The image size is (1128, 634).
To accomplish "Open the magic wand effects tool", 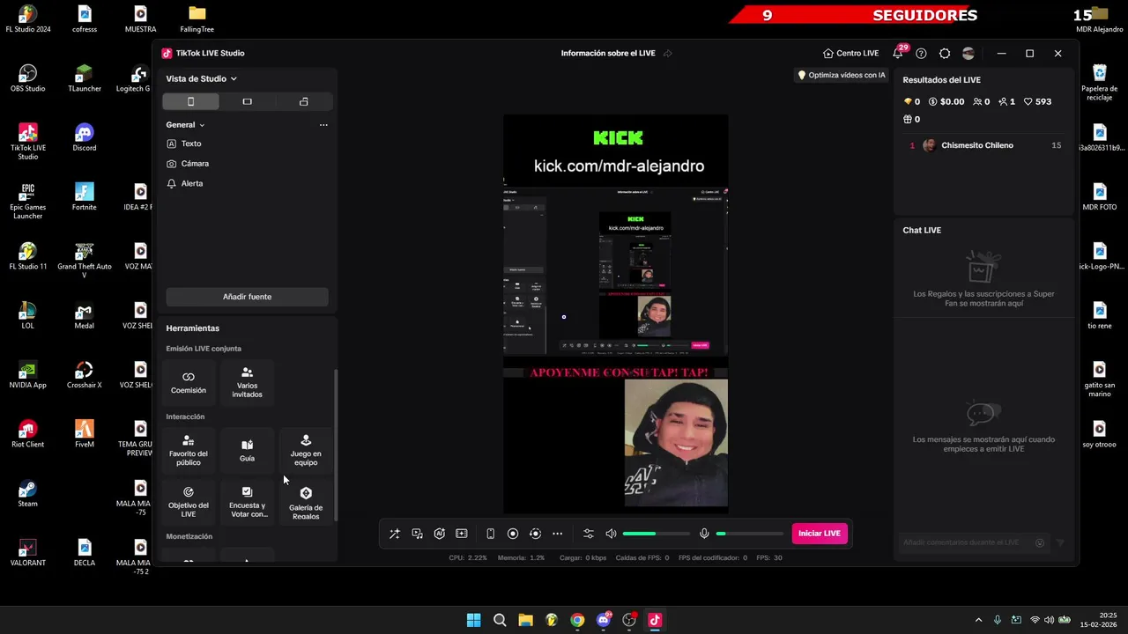I will [395, 534].
